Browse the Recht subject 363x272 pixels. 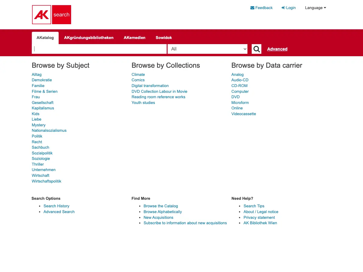click(x=37, y=142)
